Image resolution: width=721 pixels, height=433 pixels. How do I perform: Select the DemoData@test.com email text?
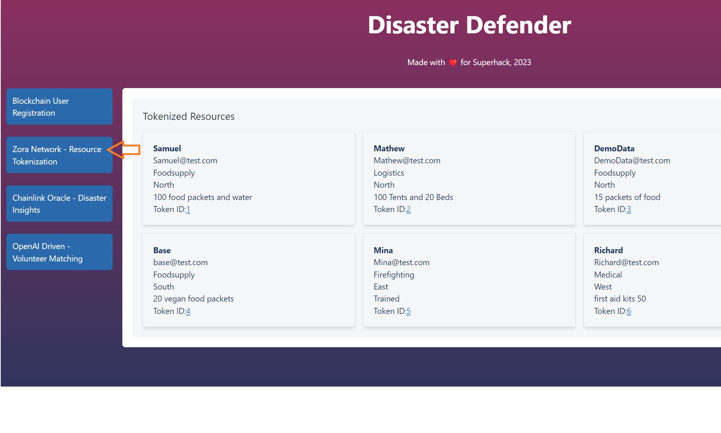click(x=632, y=161)
